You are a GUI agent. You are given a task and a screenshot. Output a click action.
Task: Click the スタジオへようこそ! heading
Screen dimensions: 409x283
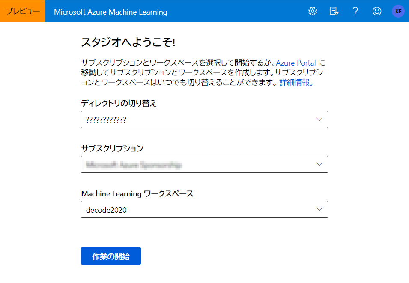[128, 42]
